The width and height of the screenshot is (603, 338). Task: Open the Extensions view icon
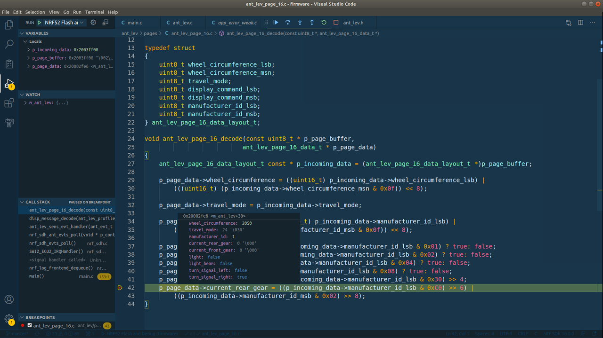9,103
